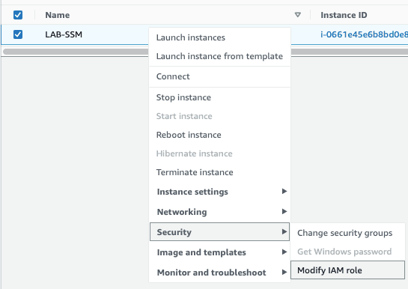Click the Instance ID column header
Viewport: 408px width, 289px height.
coord(344,15)
